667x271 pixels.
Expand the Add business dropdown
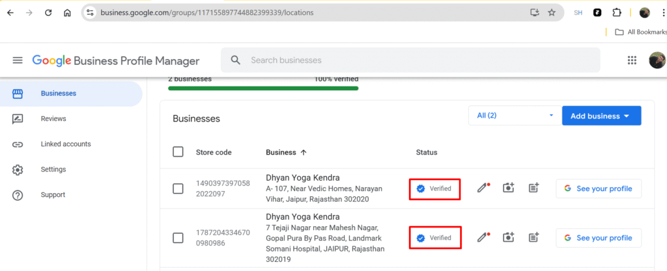(x=601, y=116)
